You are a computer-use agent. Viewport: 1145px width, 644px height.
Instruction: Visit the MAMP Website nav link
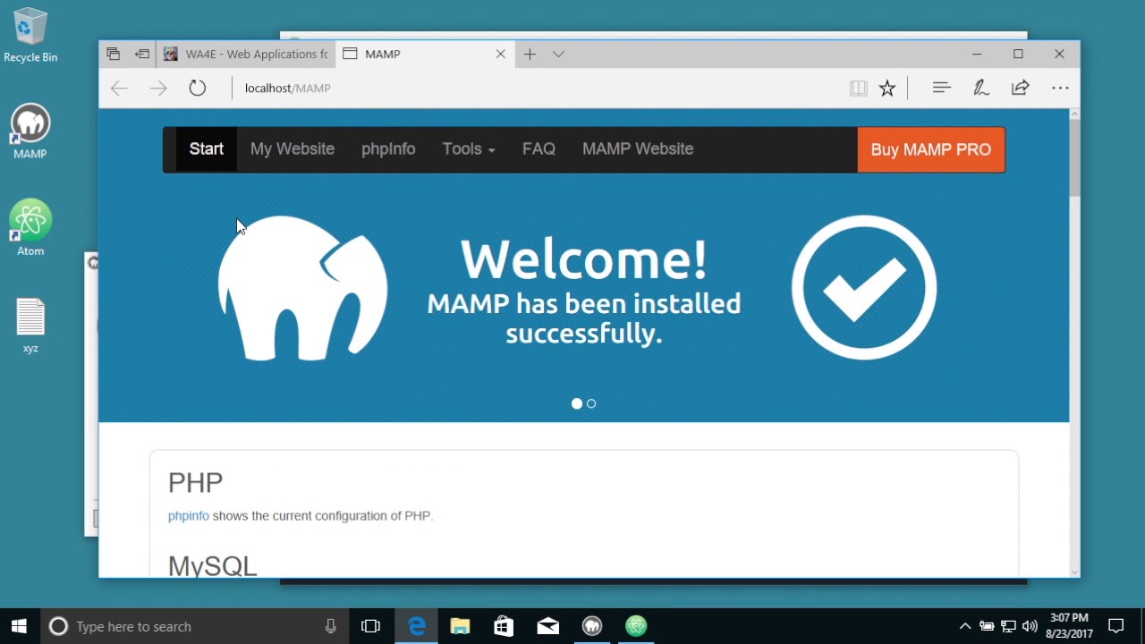(638, 149)
